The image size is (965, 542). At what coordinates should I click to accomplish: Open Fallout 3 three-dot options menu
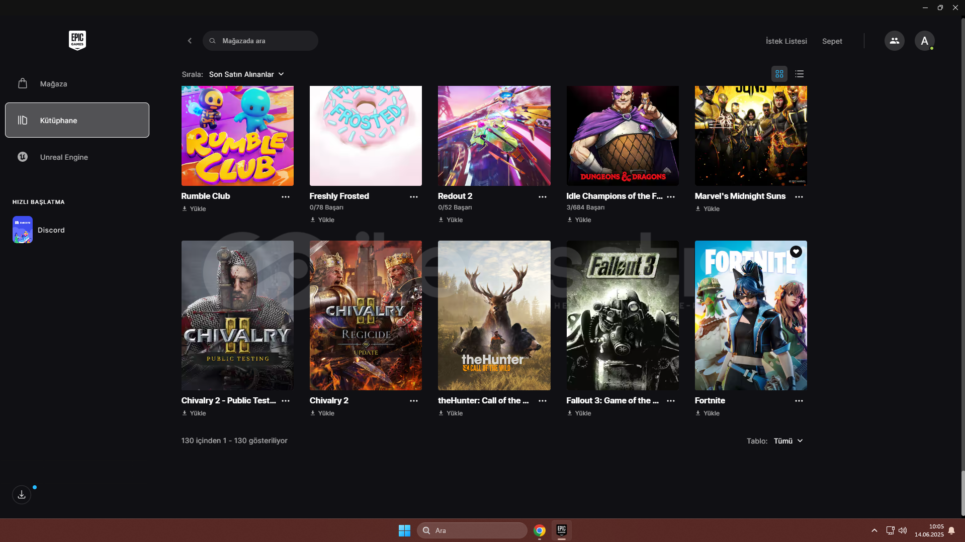coord(671,401)
